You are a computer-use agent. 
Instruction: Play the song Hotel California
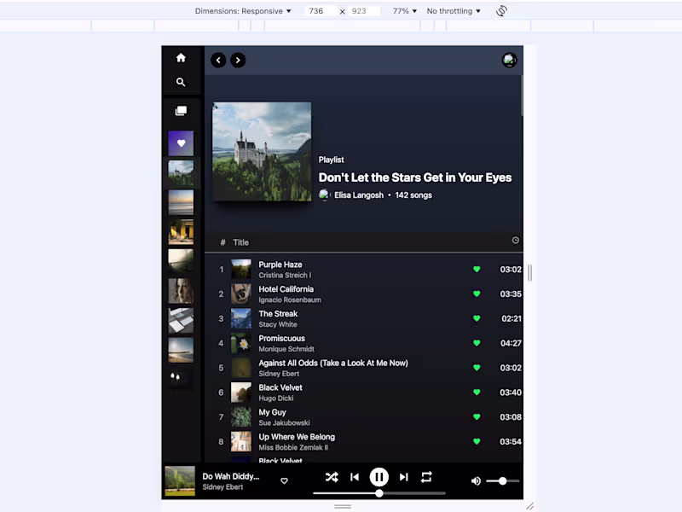coord(286,289)
